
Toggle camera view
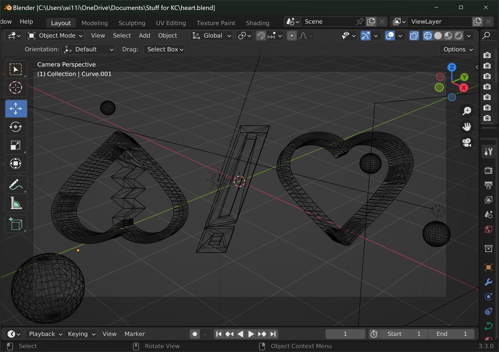click(x=467, y=142)
